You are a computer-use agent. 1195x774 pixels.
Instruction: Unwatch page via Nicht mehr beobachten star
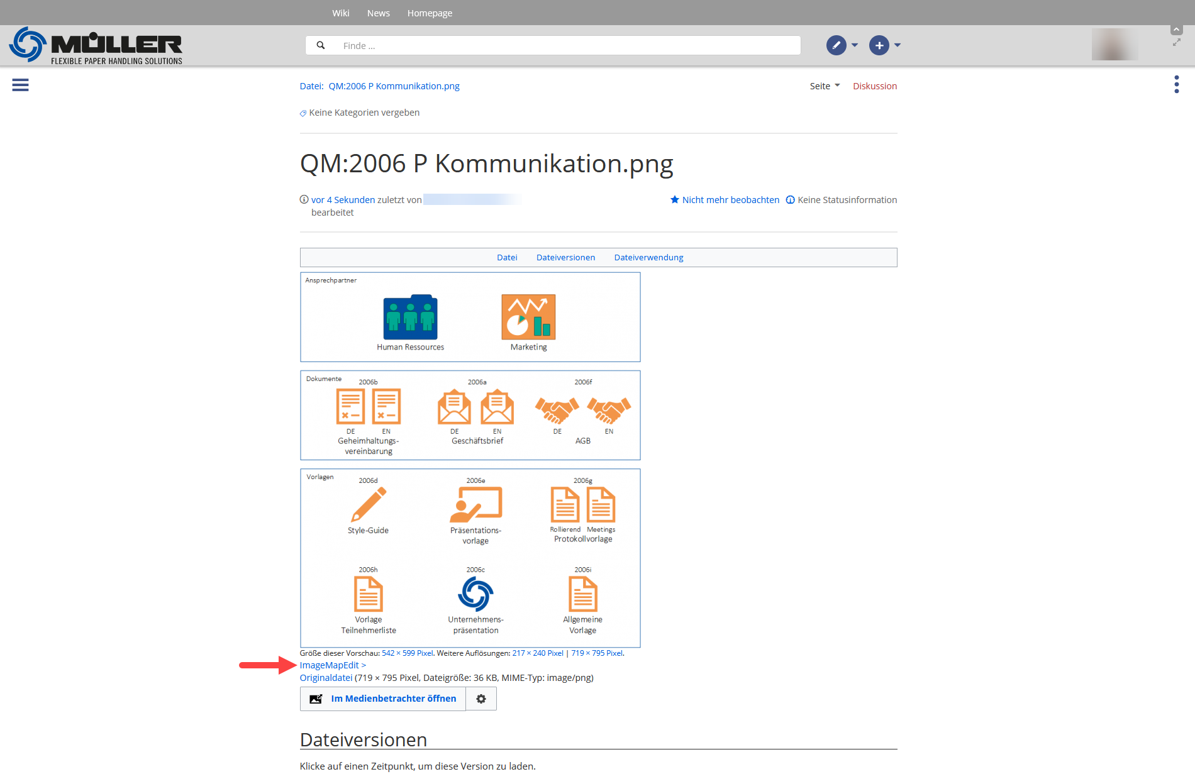(x=725, y=200)
